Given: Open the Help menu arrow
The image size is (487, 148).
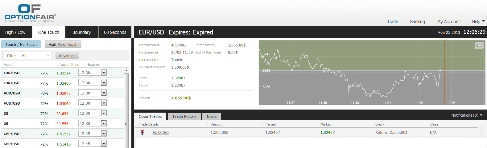Looking at the screenshot, I should point(483,21).
